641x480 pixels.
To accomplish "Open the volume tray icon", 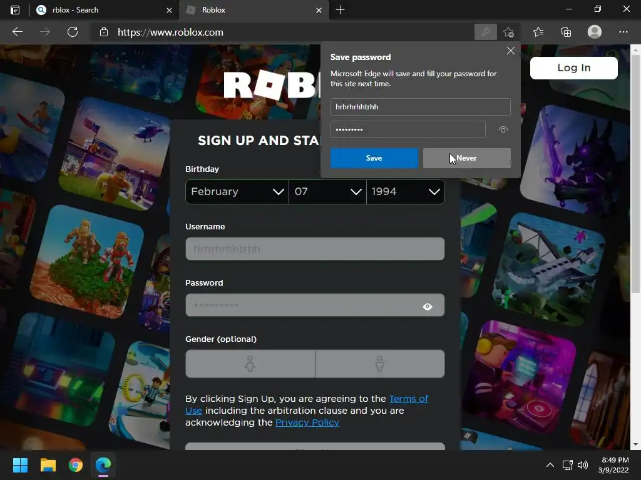I will coord(583,465).
